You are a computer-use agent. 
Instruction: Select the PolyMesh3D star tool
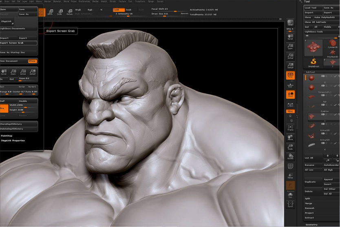tap(332, 53)
